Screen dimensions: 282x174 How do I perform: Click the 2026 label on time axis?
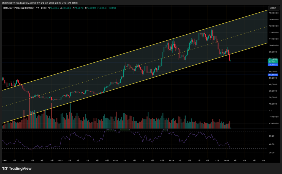pyautogui.click(x=227, y=160)
